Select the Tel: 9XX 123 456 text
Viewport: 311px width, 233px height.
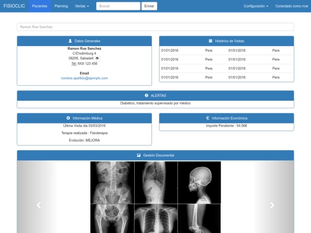[x=84, y=64]
